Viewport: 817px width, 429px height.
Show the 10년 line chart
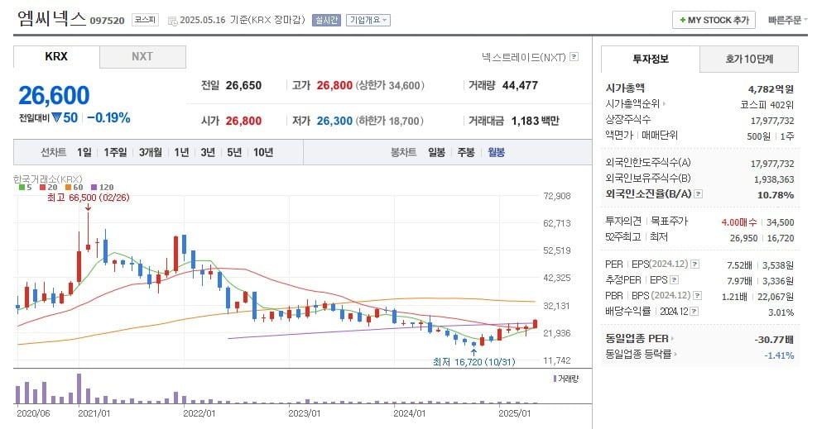263,152
